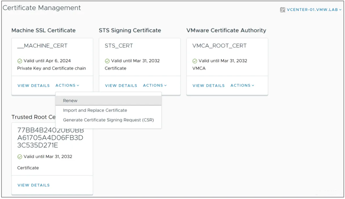Click the trusted root thumbprint A61705A4D06FB3D
Viewport: 345px width, 199px height.
[x=50, y=138]
